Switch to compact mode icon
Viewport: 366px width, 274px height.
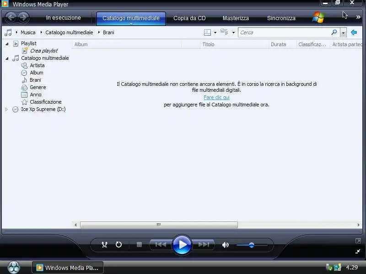pos(358,251)
